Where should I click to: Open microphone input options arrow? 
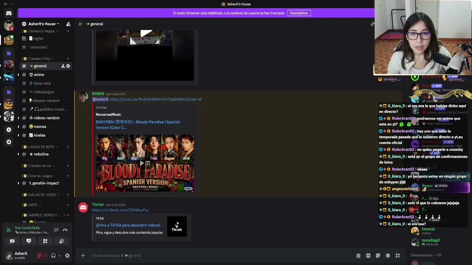click(x=45, y=256)
